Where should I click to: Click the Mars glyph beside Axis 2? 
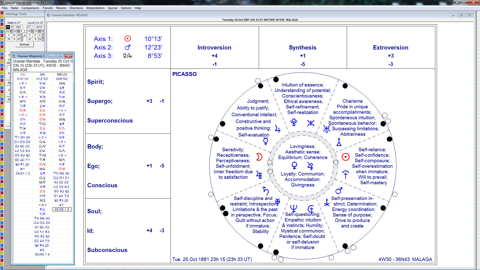point(127,47)
